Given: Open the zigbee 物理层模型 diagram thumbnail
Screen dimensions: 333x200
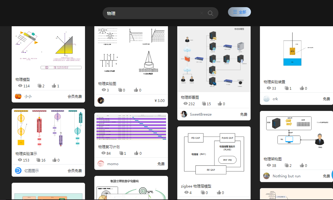Looking at the screenshot, I should click(x=214, y=154).
